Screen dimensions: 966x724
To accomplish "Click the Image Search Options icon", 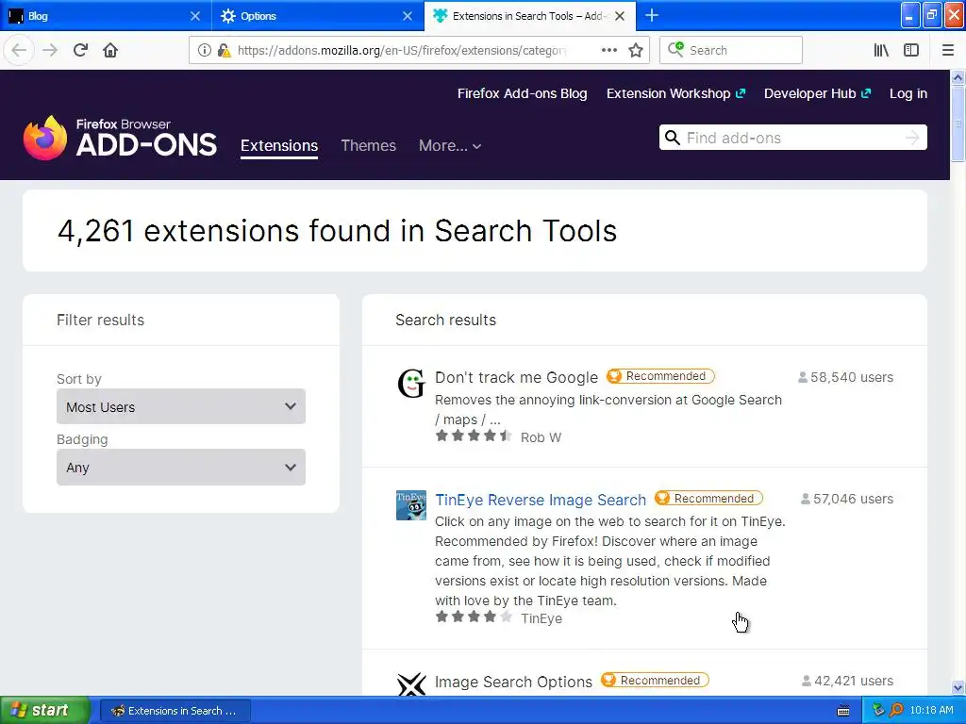I will click(411, 684).
